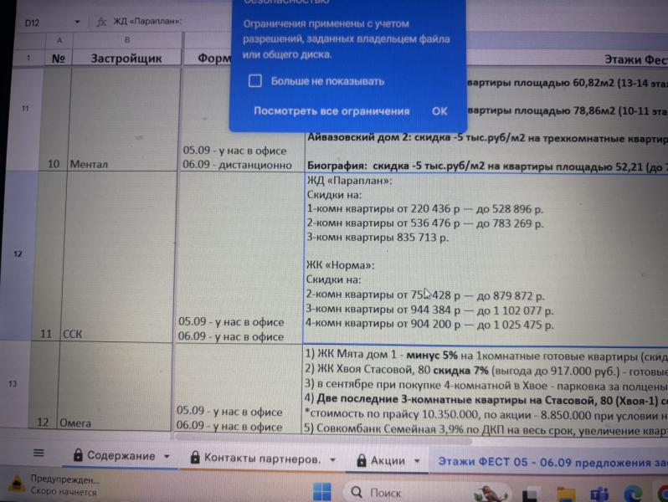Click the number 10 cell beside Ментал
Image resolution: width=668 pixels, height=502 pixels.
54,119
